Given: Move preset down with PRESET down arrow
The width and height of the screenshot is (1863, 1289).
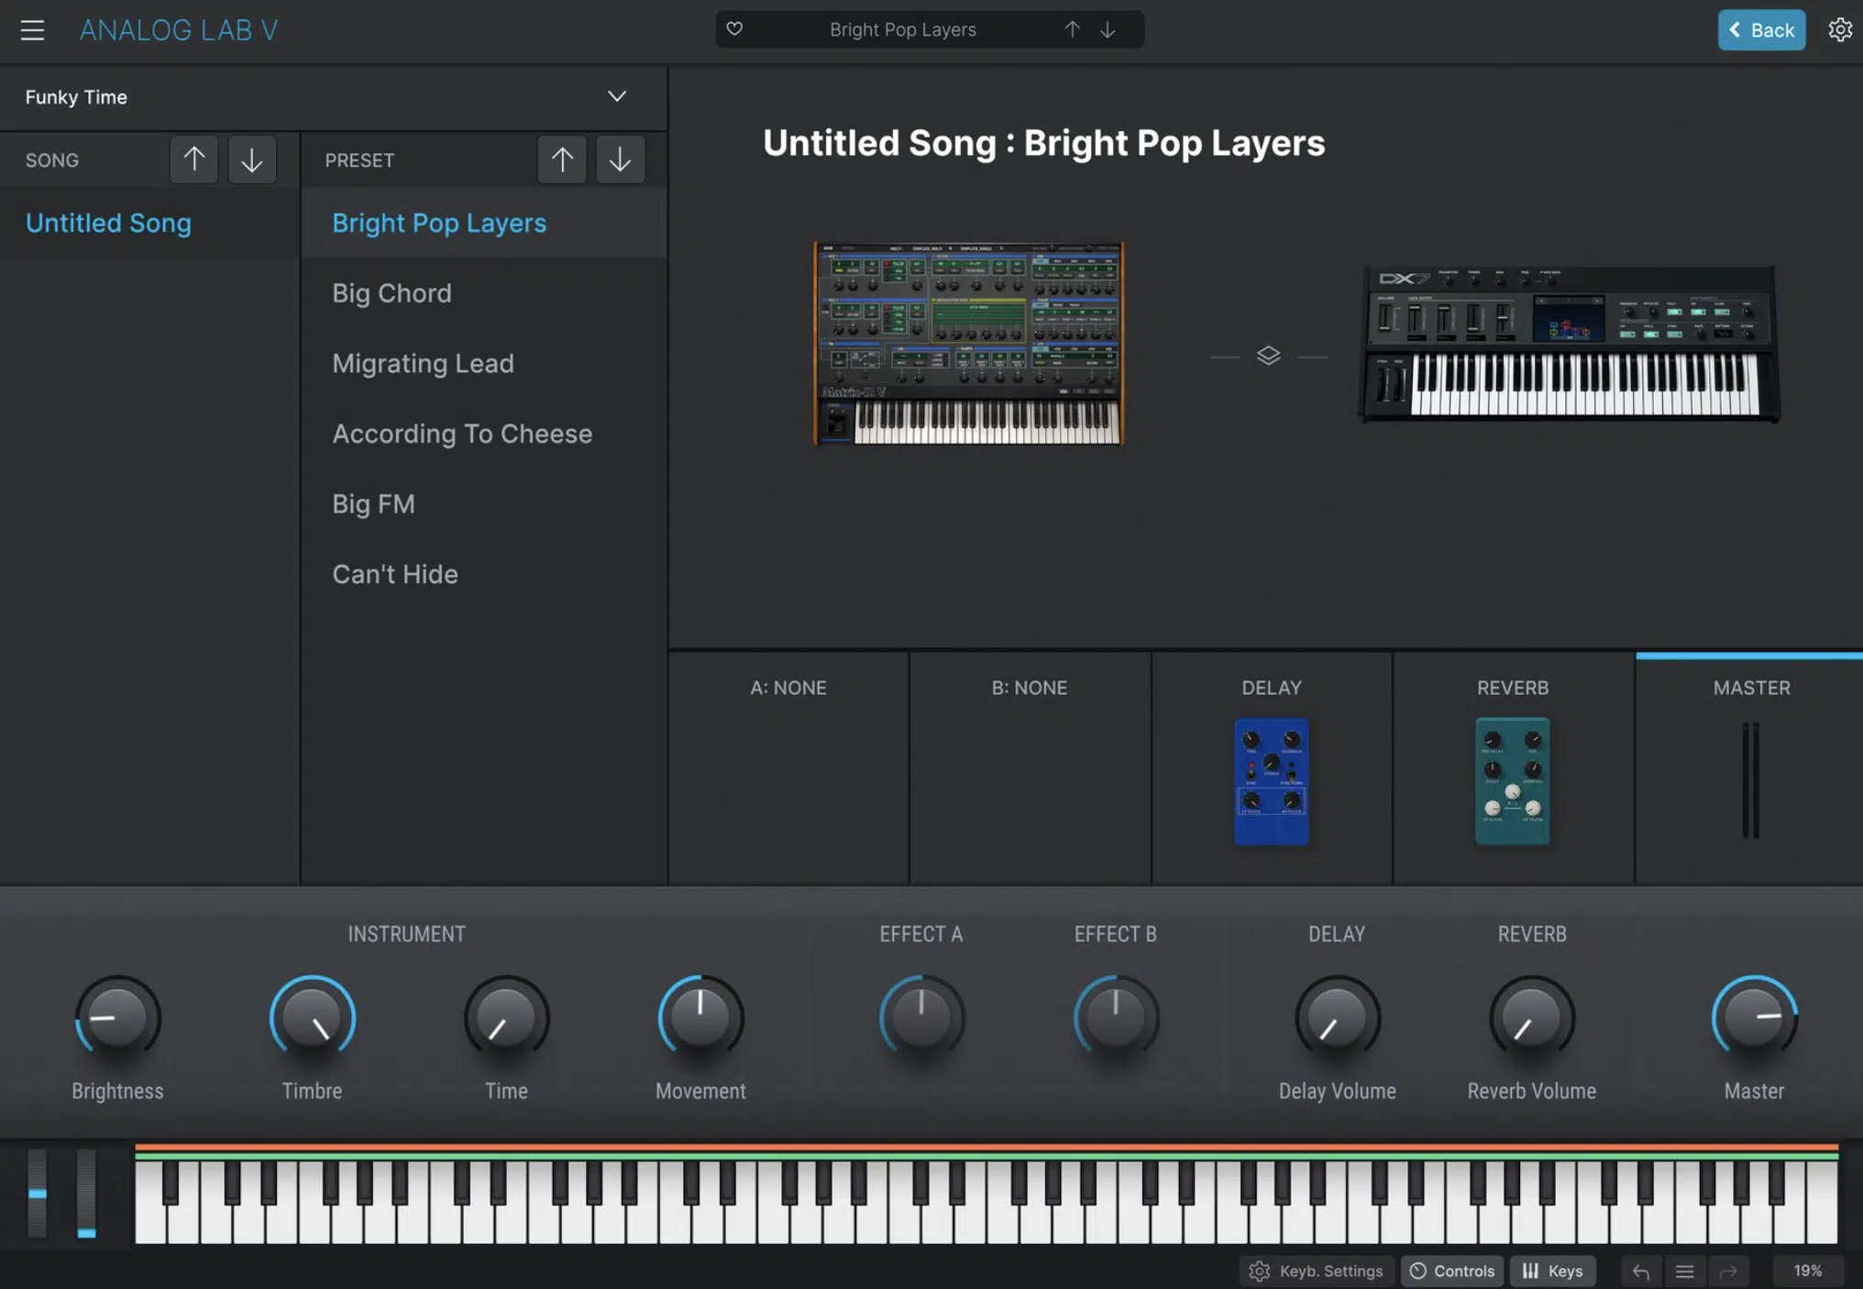Looking at the screenshot, I should point(620,160).
